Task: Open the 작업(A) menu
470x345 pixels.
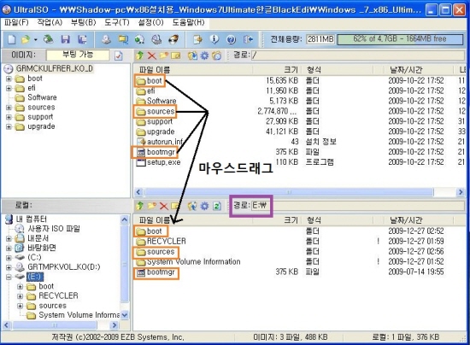Action: (x=50, y=22)
